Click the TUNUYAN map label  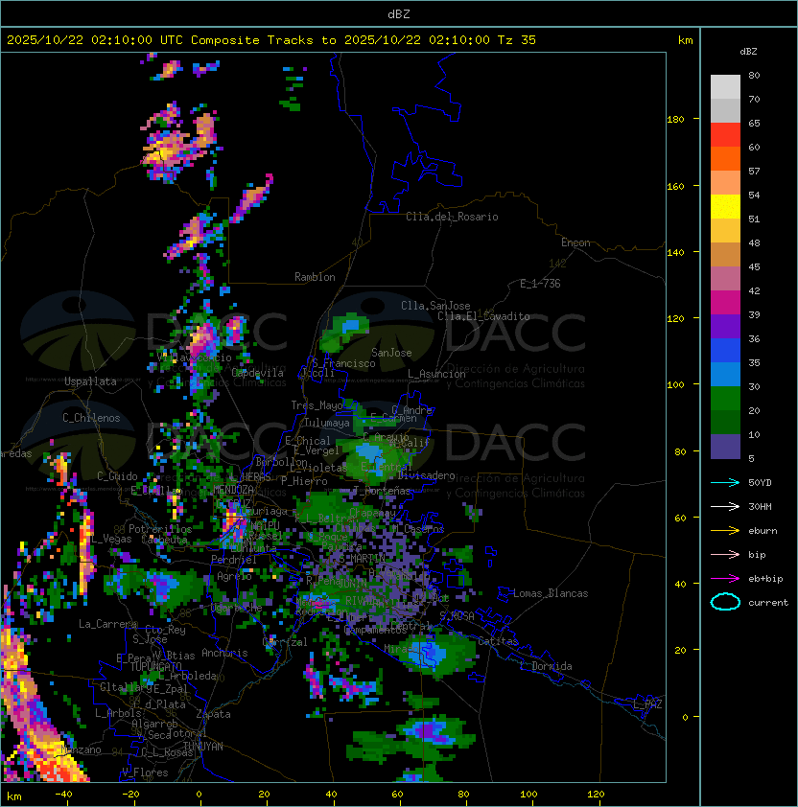(202, 747)
